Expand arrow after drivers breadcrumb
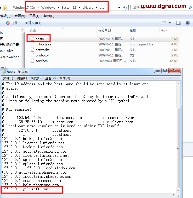The image size is (193, 198). pyautogui.click(x=96, y=8)
